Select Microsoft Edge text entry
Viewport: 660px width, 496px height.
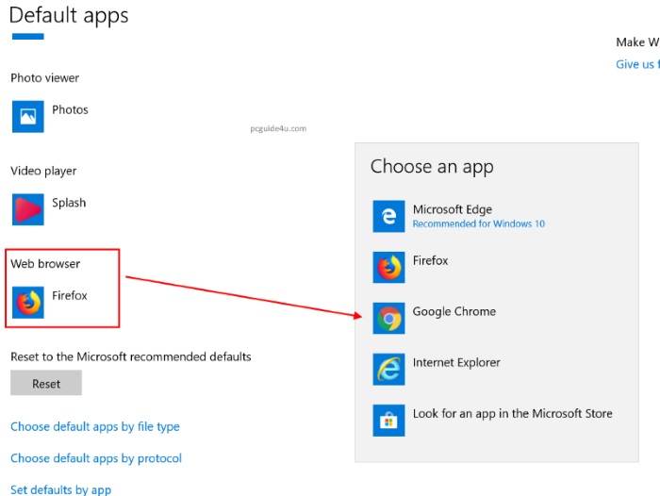click(x=453, y=210)
